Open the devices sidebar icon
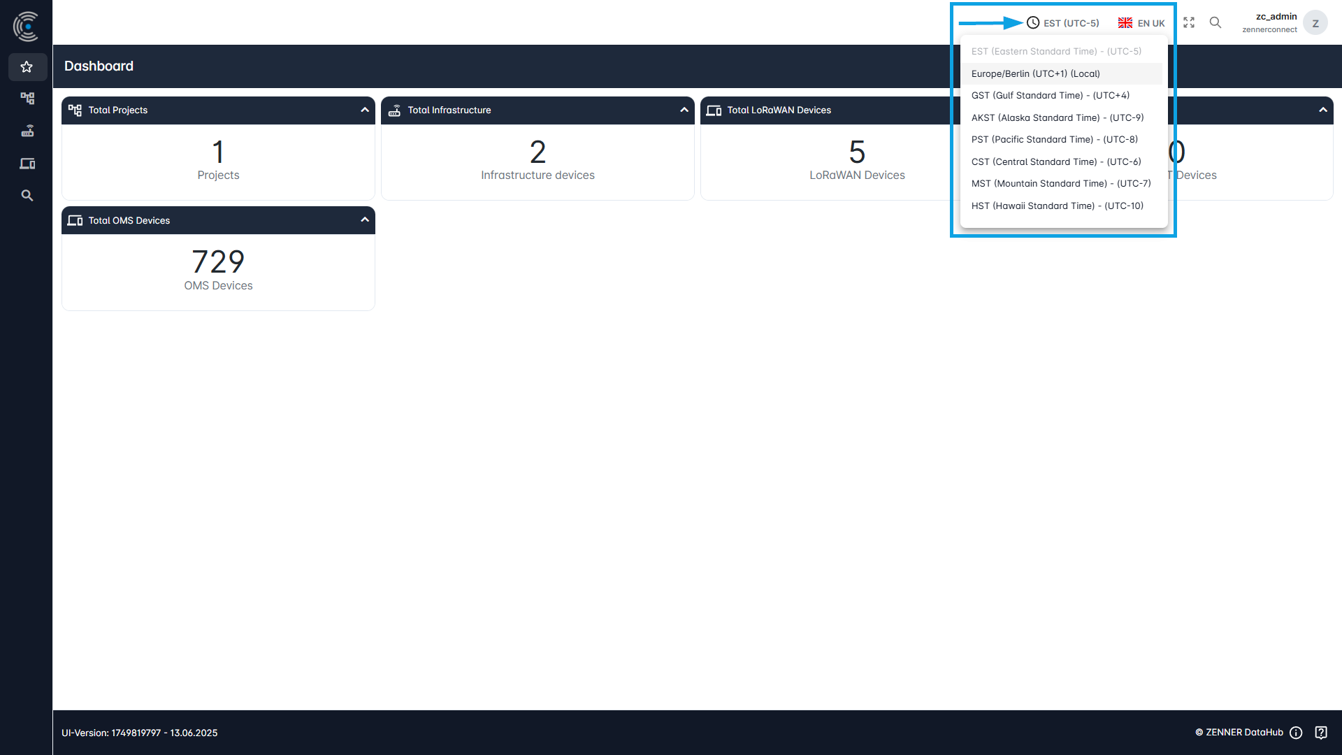Viewport: 1342px width, 755px height. pos(27,164)
